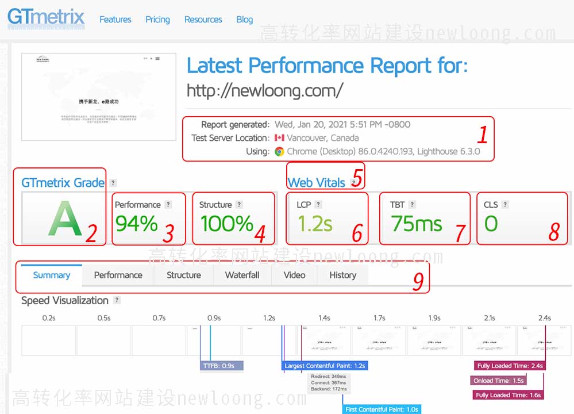Switch to the Structure tab
This screenshot has height=414, width=574.
(x=183, y=275)
